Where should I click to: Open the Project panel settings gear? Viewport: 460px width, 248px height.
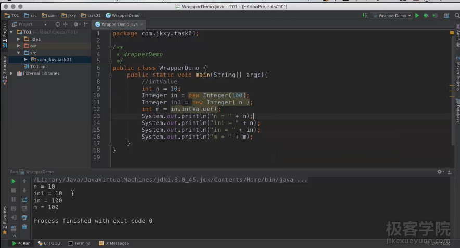pos(76,24)
